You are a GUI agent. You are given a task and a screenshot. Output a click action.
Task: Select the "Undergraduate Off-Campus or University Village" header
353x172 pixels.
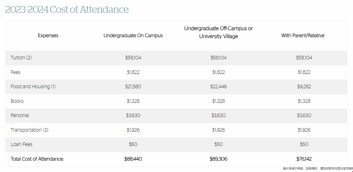pos(219,32)
